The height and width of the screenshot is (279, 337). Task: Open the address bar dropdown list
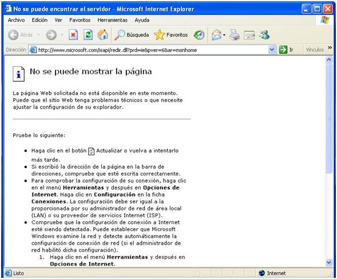272,50
